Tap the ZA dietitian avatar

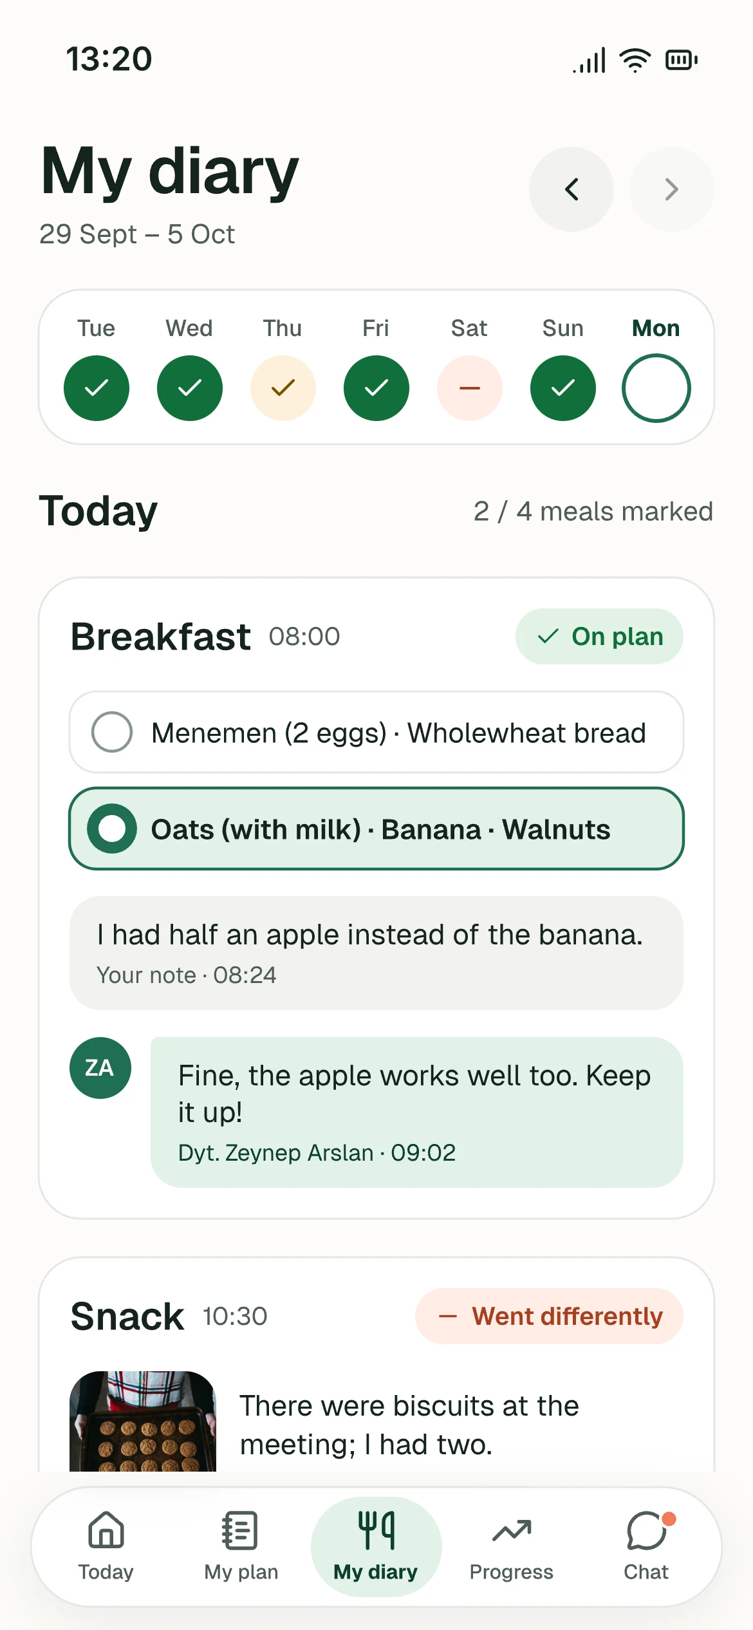100,1068
